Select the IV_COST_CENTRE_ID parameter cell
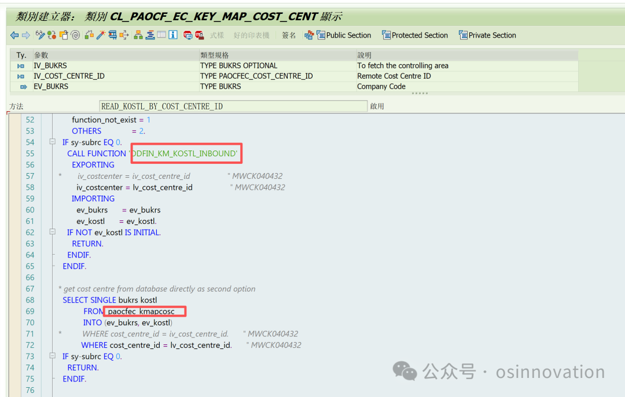 [x=116, y=76]
